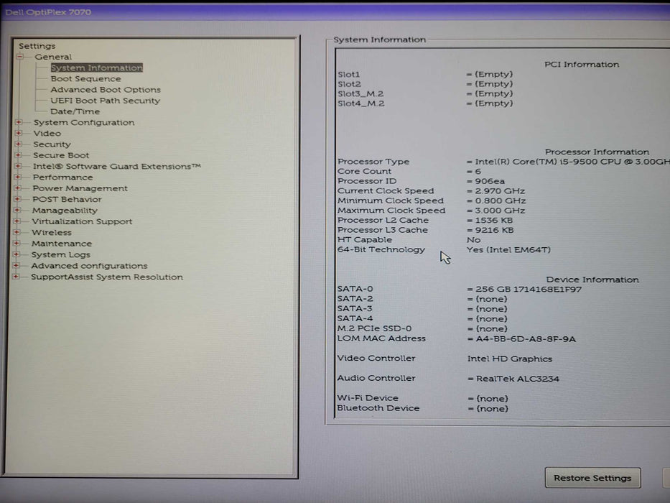Viewport: 670px width, 503px height.
Task: Select the System Configuration label
Action: click(84, 123)
